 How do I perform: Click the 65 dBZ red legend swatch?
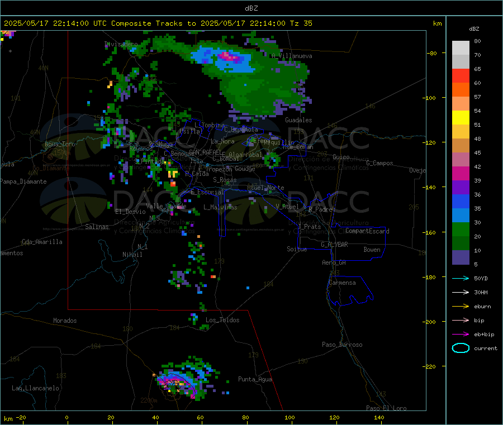coord(461,75)
